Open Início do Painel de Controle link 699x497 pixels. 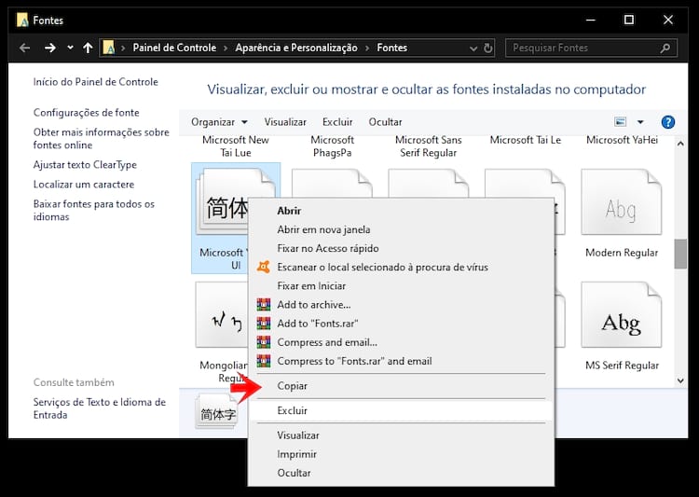click(x=95, y=82)
